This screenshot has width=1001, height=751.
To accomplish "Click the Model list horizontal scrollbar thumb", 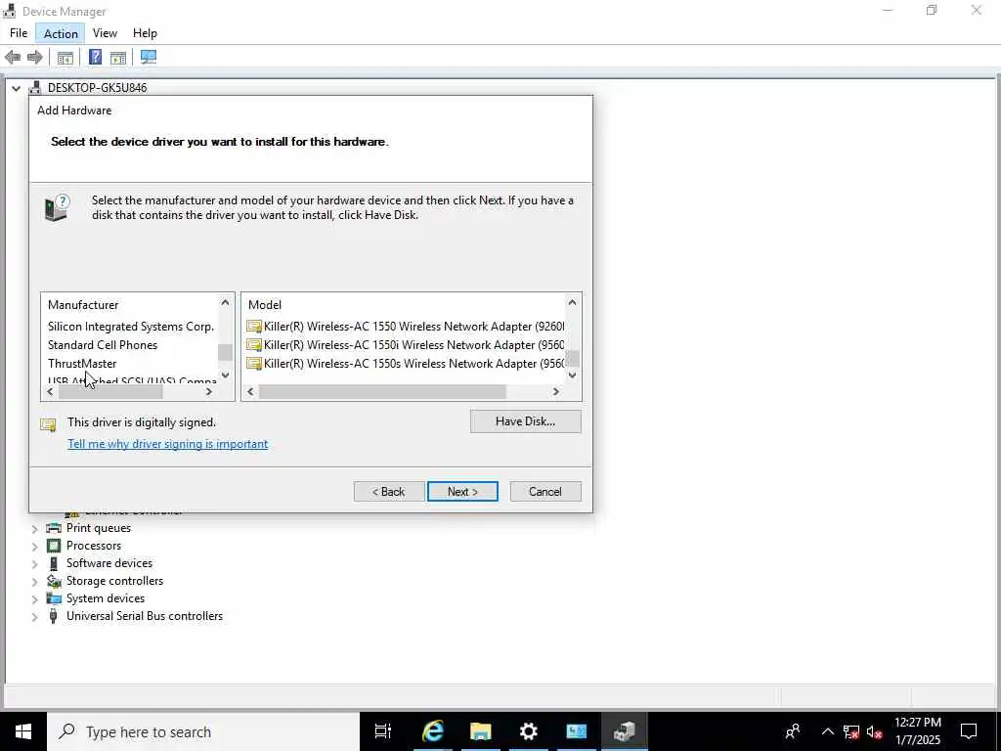I will 382,392.
